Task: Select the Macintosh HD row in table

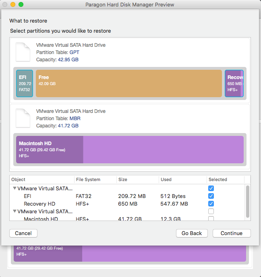Action: pos(127,219)
